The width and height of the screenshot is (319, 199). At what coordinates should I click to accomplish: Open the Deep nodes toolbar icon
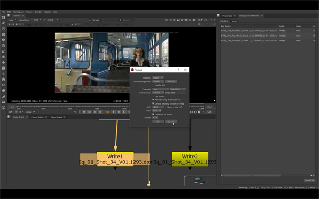pos(3,80)
